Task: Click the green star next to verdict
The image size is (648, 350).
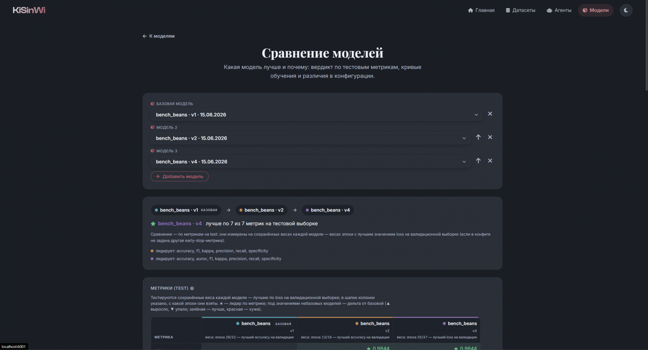Action: 153,224
